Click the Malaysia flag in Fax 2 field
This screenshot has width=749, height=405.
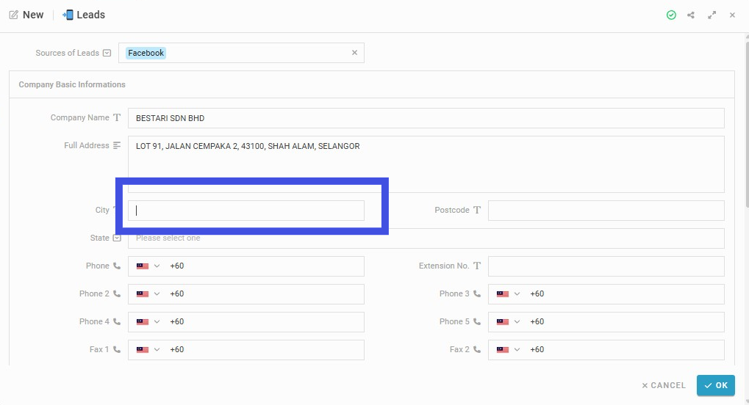tap(503, 350)
